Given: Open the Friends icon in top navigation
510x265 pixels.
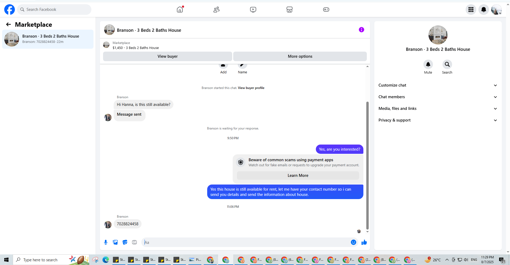Looking at the screenshot, I should (216, 10).
